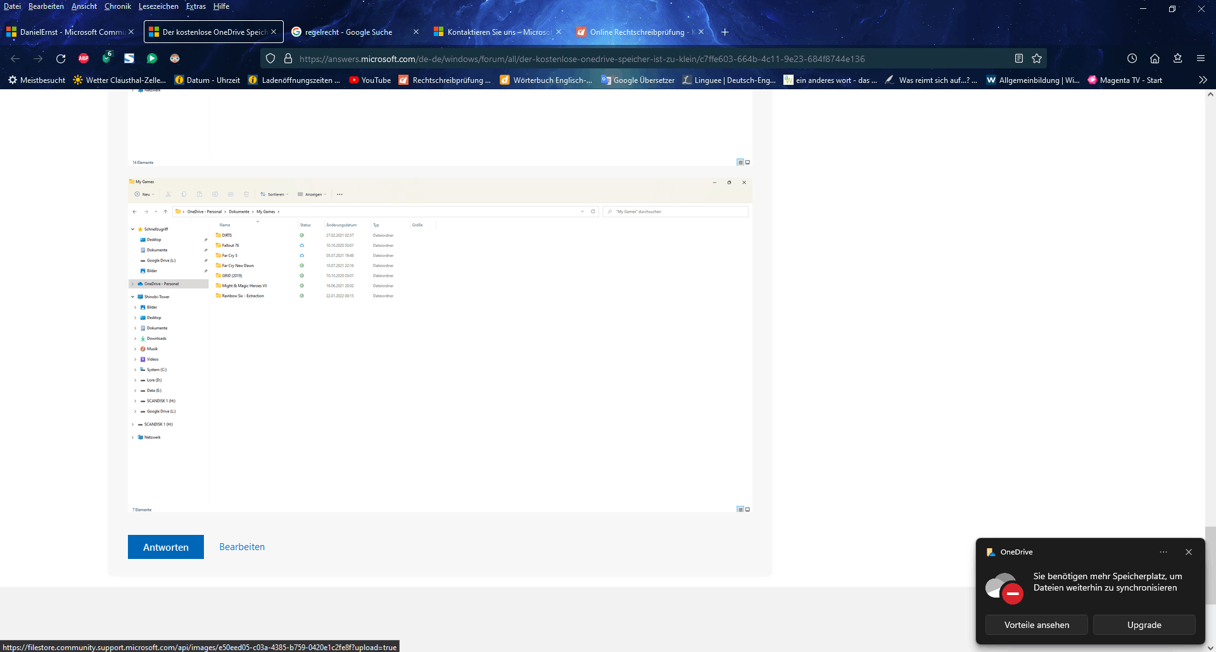Viewport: 1216px width, 652px height.
Task: Close the regelrecht Google Suche tab
Action: (416, 32)
